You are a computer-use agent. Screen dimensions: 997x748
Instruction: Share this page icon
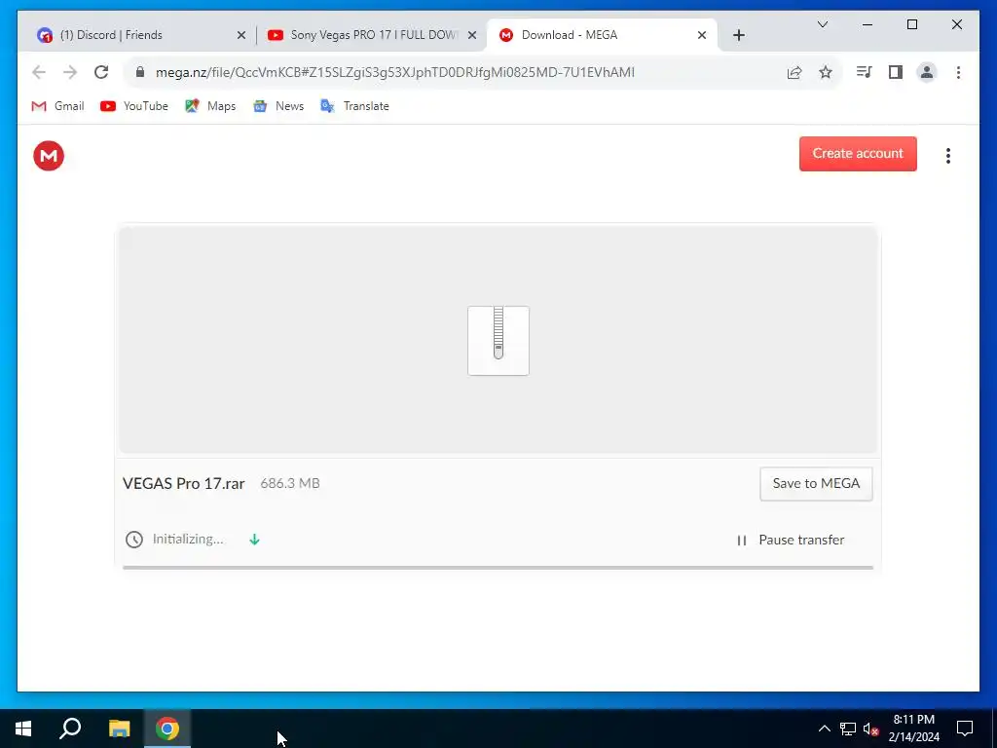794,72
